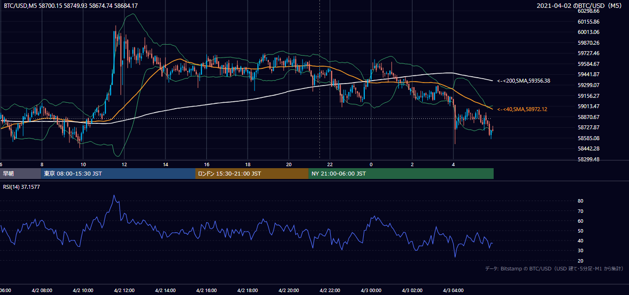The width and height of the screenshot is (629, 295).
Task: Click hour label 20 under the price chart
Action: click(289, 164)
